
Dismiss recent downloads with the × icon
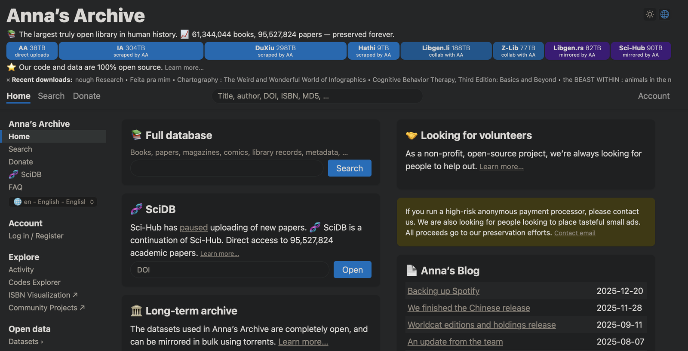pyautogui.click(x=8, y=80)
